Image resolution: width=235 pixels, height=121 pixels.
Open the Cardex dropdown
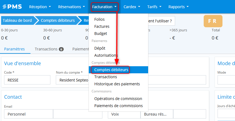click(132, 7)
